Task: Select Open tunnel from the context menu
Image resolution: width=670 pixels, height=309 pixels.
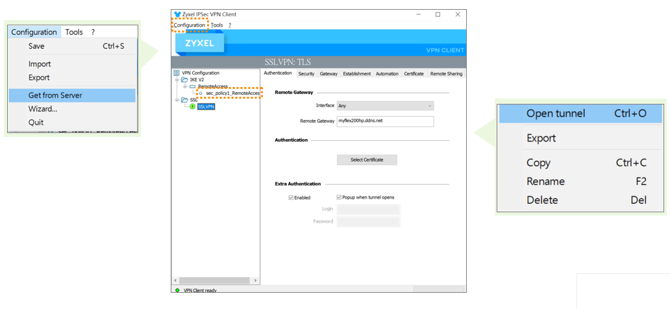Action: pyautogui.click(x=556, y=114)
